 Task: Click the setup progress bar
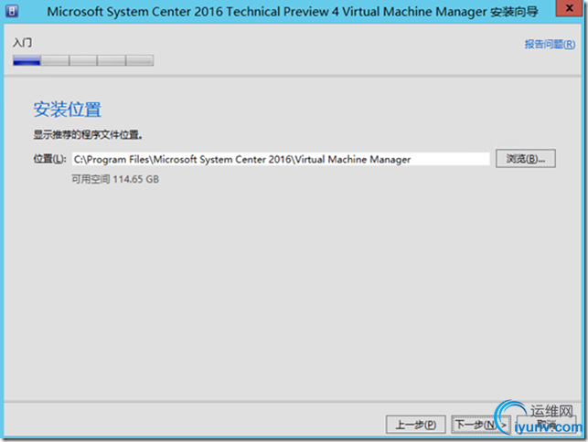click(x=83, y=60)
